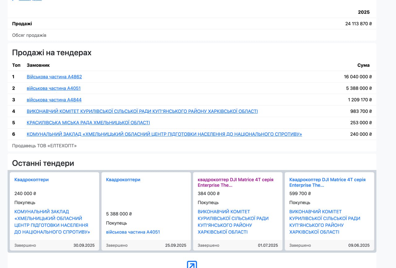Open військова частина А4844 customer link
This screenshot has width=396, height=268.
[54, 100]
